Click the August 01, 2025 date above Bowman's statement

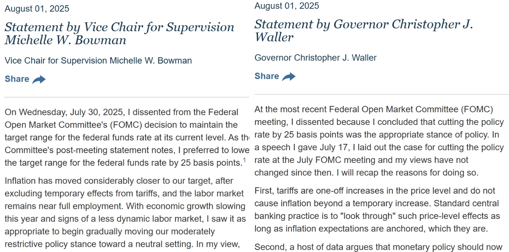(x=37, y=9)
